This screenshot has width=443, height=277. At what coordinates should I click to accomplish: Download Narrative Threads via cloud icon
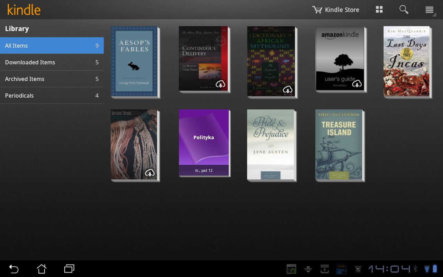click(x=150, y=173)
